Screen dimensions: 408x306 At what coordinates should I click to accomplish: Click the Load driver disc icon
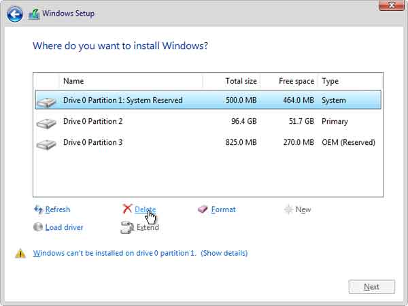tap(38, 227)
